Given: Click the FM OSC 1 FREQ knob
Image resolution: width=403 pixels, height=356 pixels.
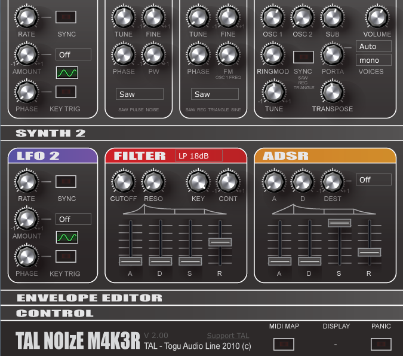Looking at the screenshot, I should coord(228,54).
